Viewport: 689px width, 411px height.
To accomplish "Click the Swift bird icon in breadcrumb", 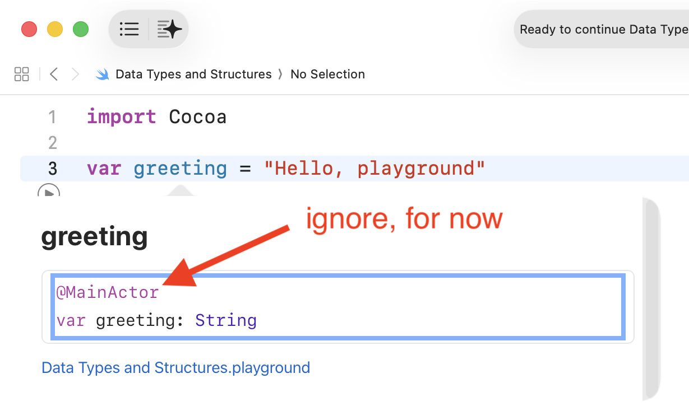I will tap(103, 74).
